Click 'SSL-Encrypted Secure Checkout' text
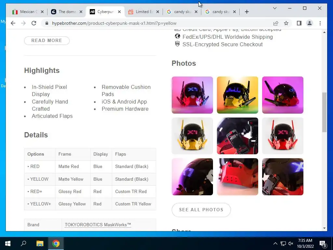 tap(222, 44)
